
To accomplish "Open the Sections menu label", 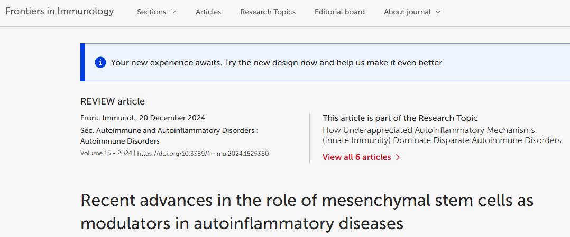I will tap(151, 12).
